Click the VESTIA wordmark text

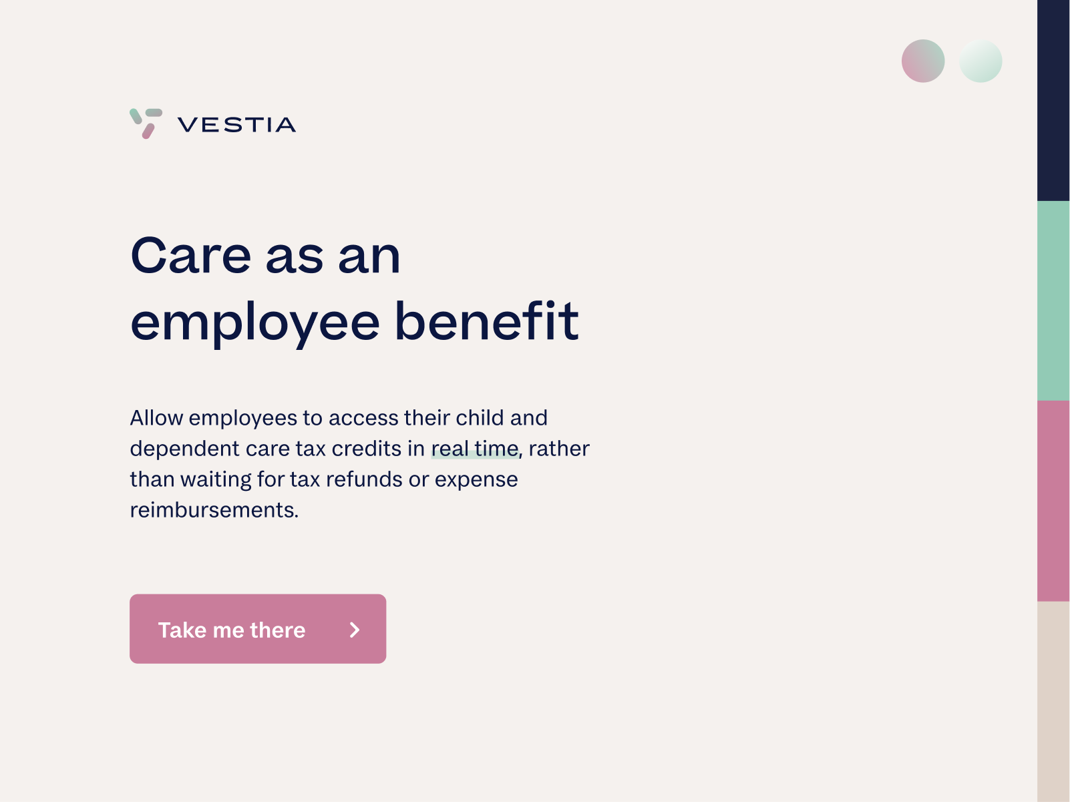point(236,125)
